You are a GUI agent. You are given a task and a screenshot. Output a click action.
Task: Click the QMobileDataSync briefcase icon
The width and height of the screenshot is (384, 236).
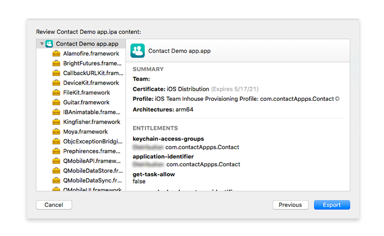tap(56, 180)
